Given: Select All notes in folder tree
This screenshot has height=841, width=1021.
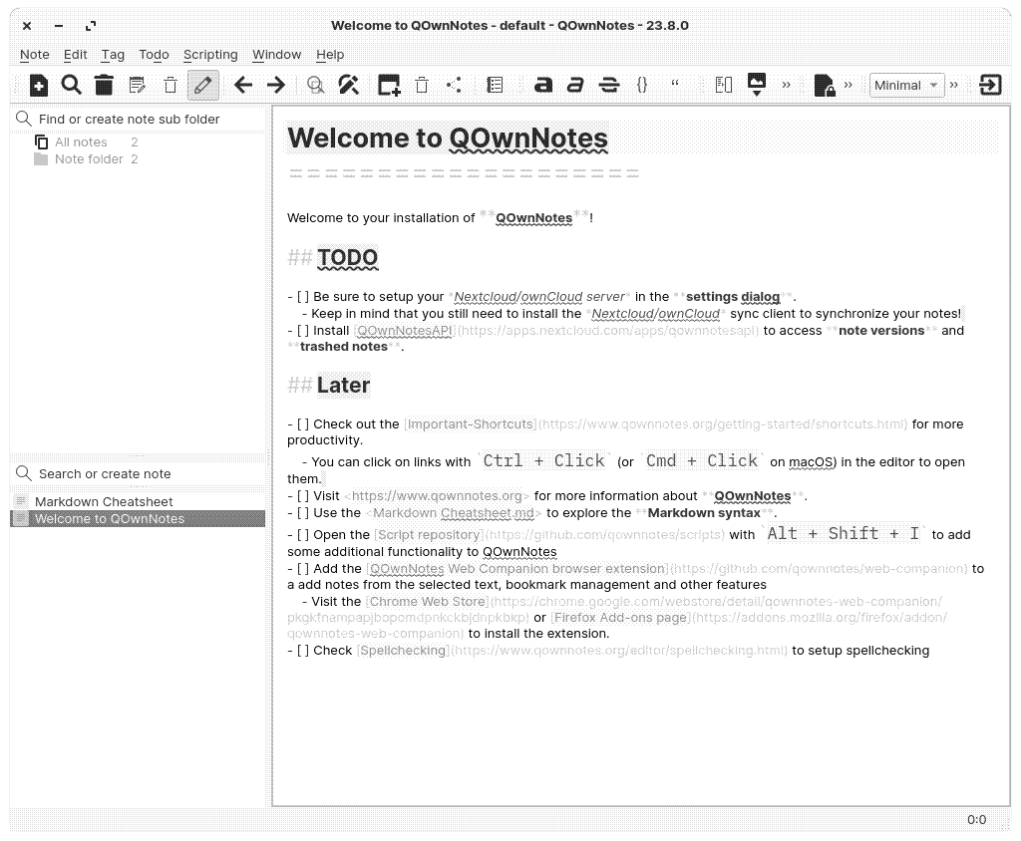Looking at the screenshot, I should (x=81, y=141).
